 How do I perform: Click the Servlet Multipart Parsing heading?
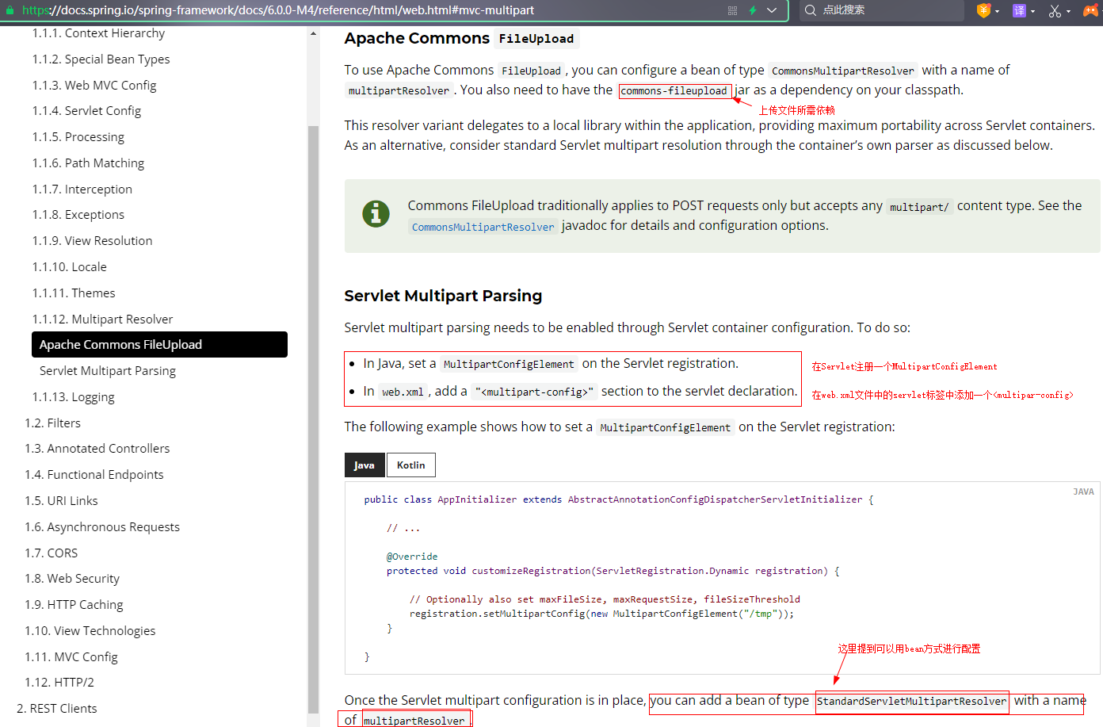(443, 296)
